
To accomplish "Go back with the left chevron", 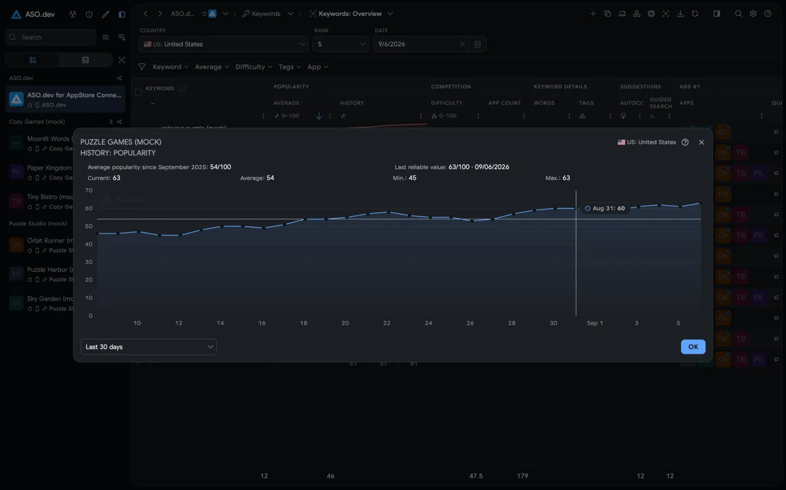I will tap(146, 14).
